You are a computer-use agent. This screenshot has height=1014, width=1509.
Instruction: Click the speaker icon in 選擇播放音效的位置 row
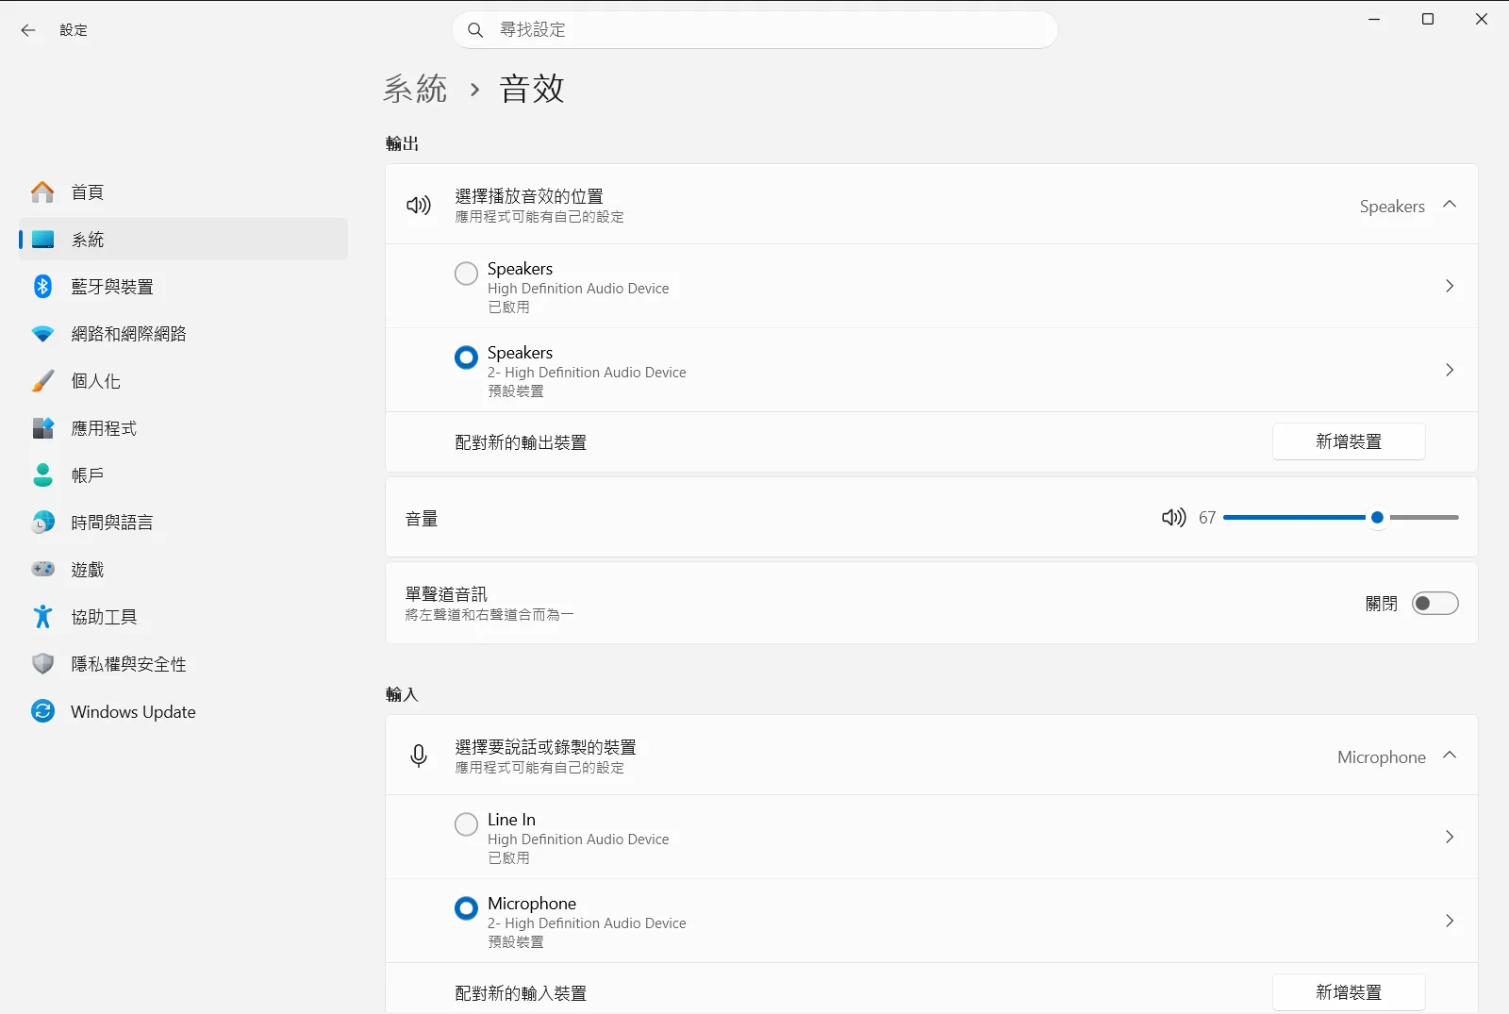pos(419,205)
